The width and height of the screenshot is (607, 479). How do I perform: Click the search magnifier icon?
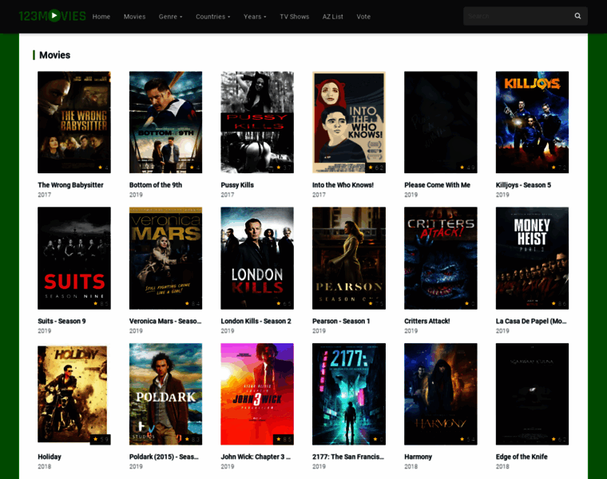(577, 16)
